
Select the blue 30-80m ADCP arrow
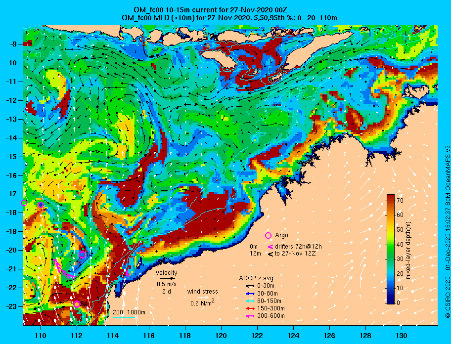coord(251,294)
